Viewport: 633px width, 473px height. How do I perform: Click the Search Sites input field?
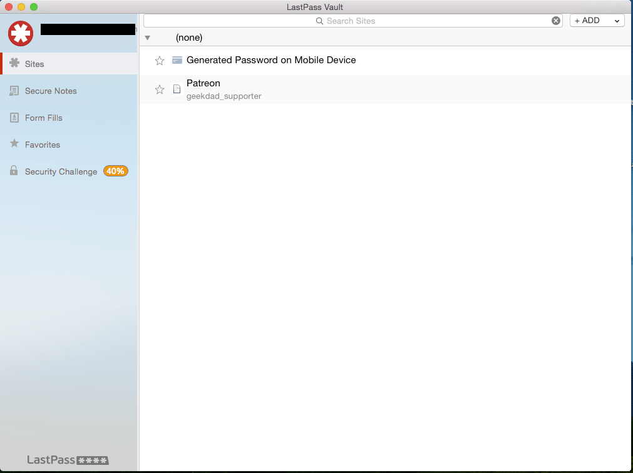pyautogui.click(x=351, y=21)
